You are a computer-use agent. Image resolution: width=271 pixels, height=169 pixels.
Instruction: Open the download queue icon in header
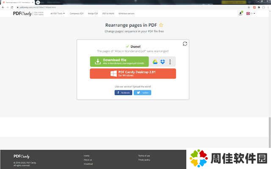click(x=241, y=14)
